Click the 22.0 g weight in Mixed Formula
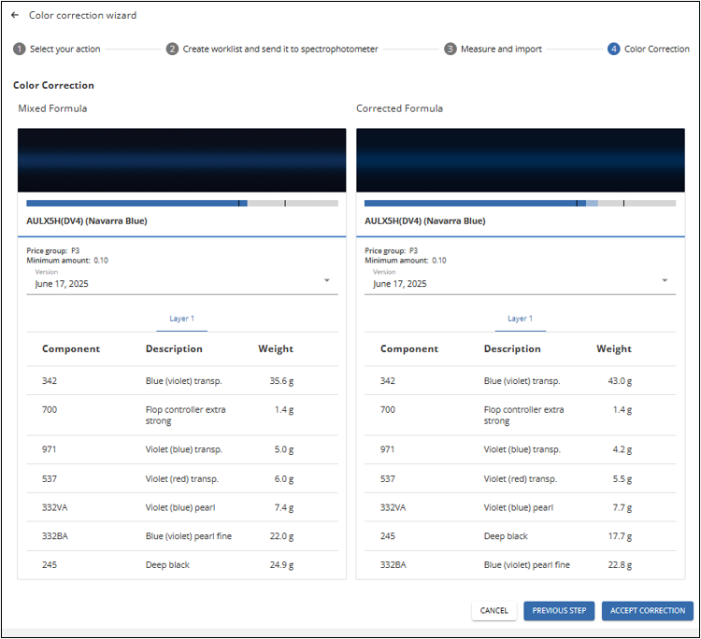 281,536
